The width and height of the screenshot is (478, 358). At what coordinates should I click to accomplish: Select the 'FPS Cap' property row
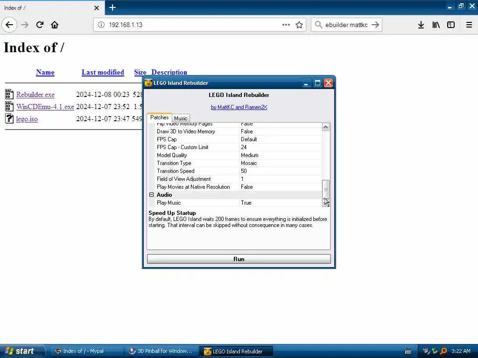click(235, 139)
